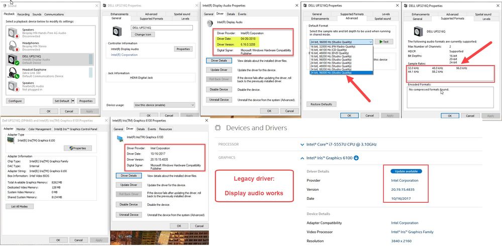
Task: Click the Set Default button
Action: coord(61,101)
